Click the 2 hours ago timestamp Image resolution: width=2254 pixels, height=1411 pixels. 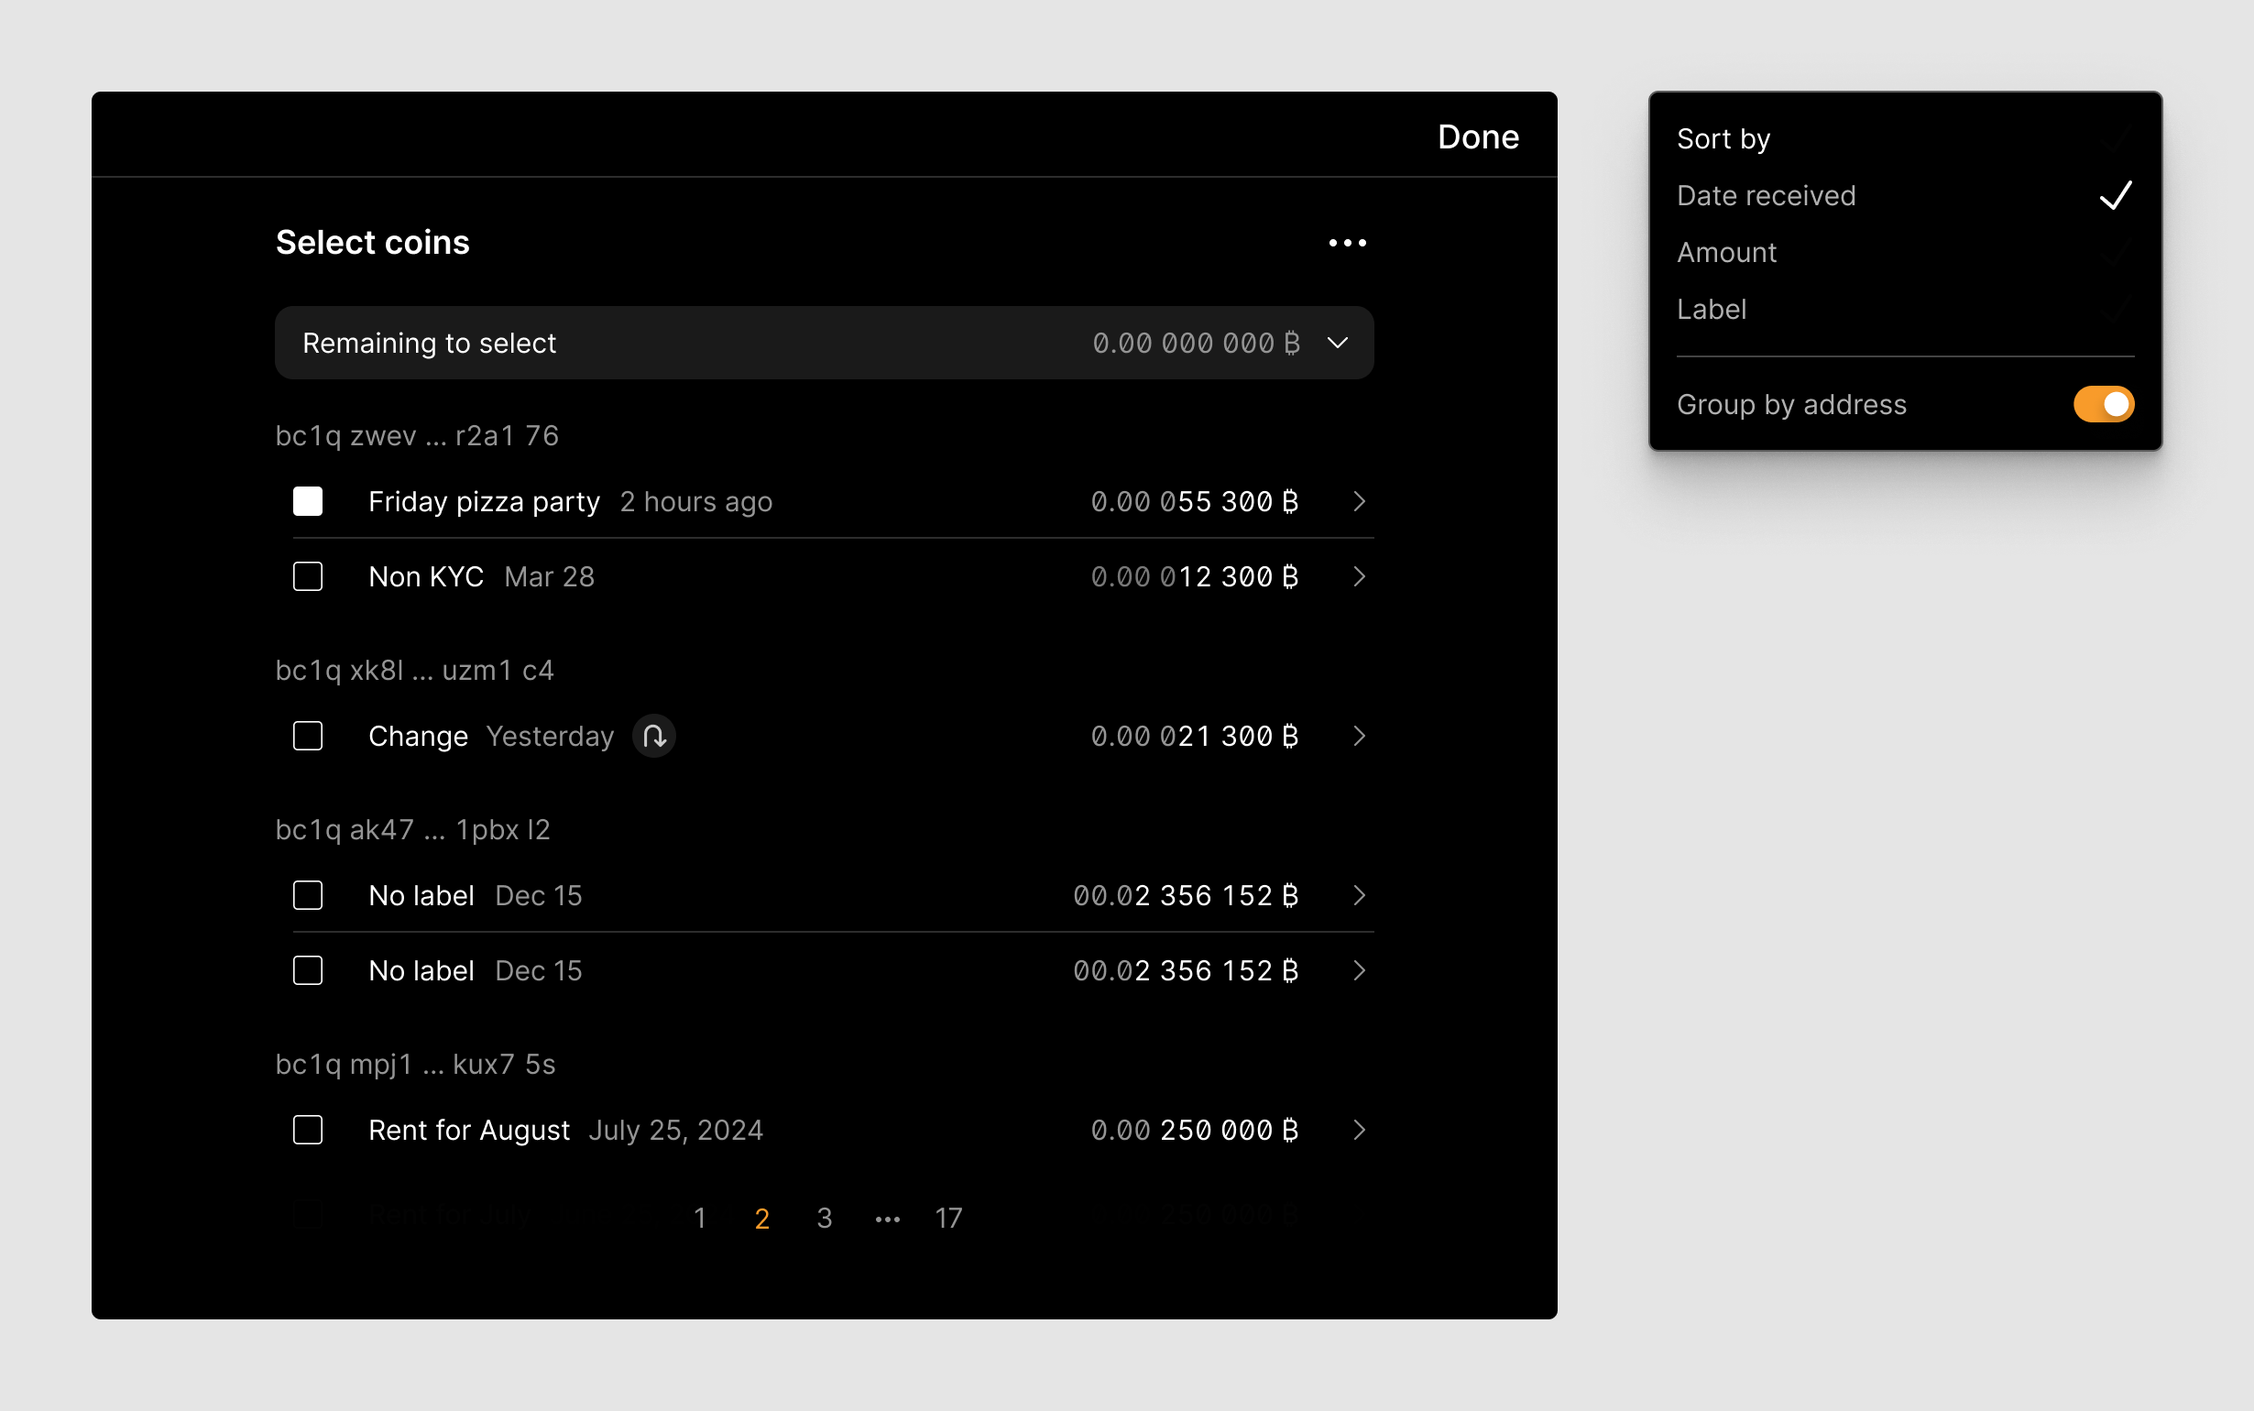click(x=696, y=501)
